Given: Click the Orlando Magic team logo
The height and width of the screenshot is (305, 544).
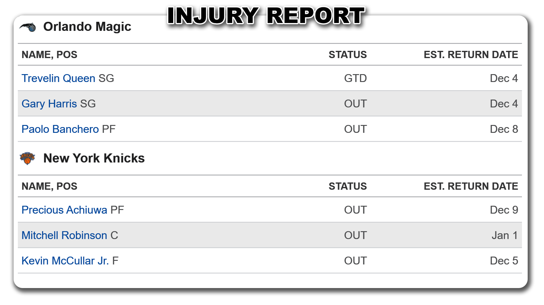Looking at the screenshot, I should pos(28,27).
